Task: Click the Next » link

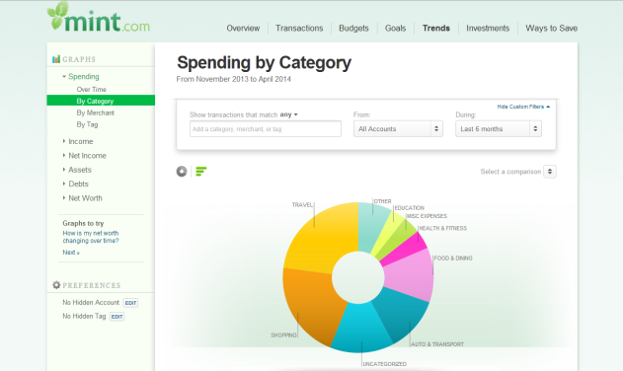Action: click(x=71, y=253)
